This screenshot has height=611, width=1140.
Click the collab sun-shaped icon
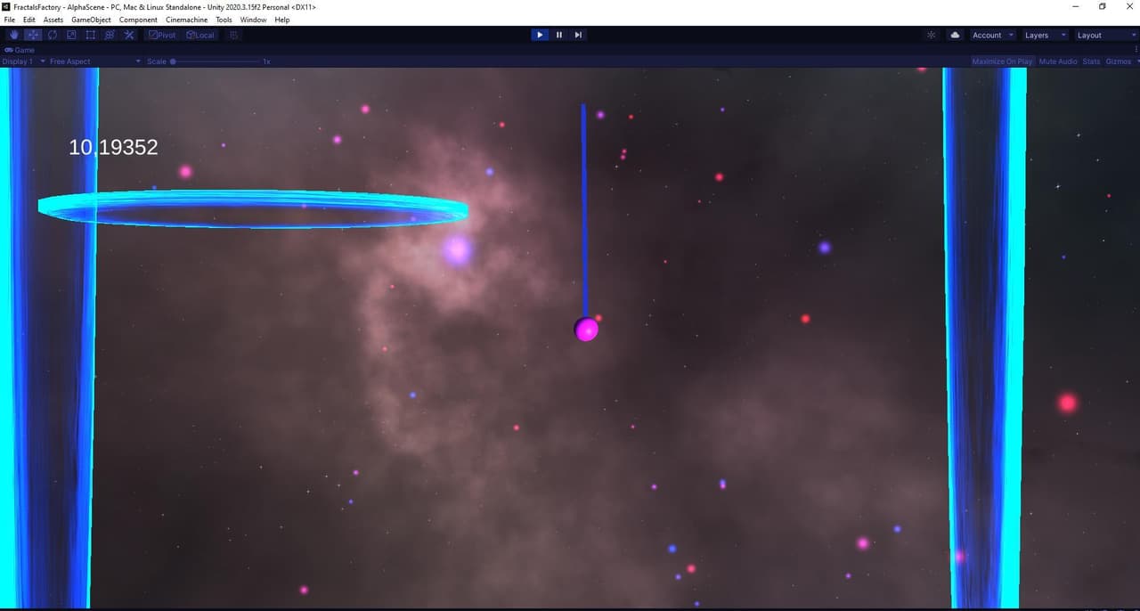pos(932,35)
